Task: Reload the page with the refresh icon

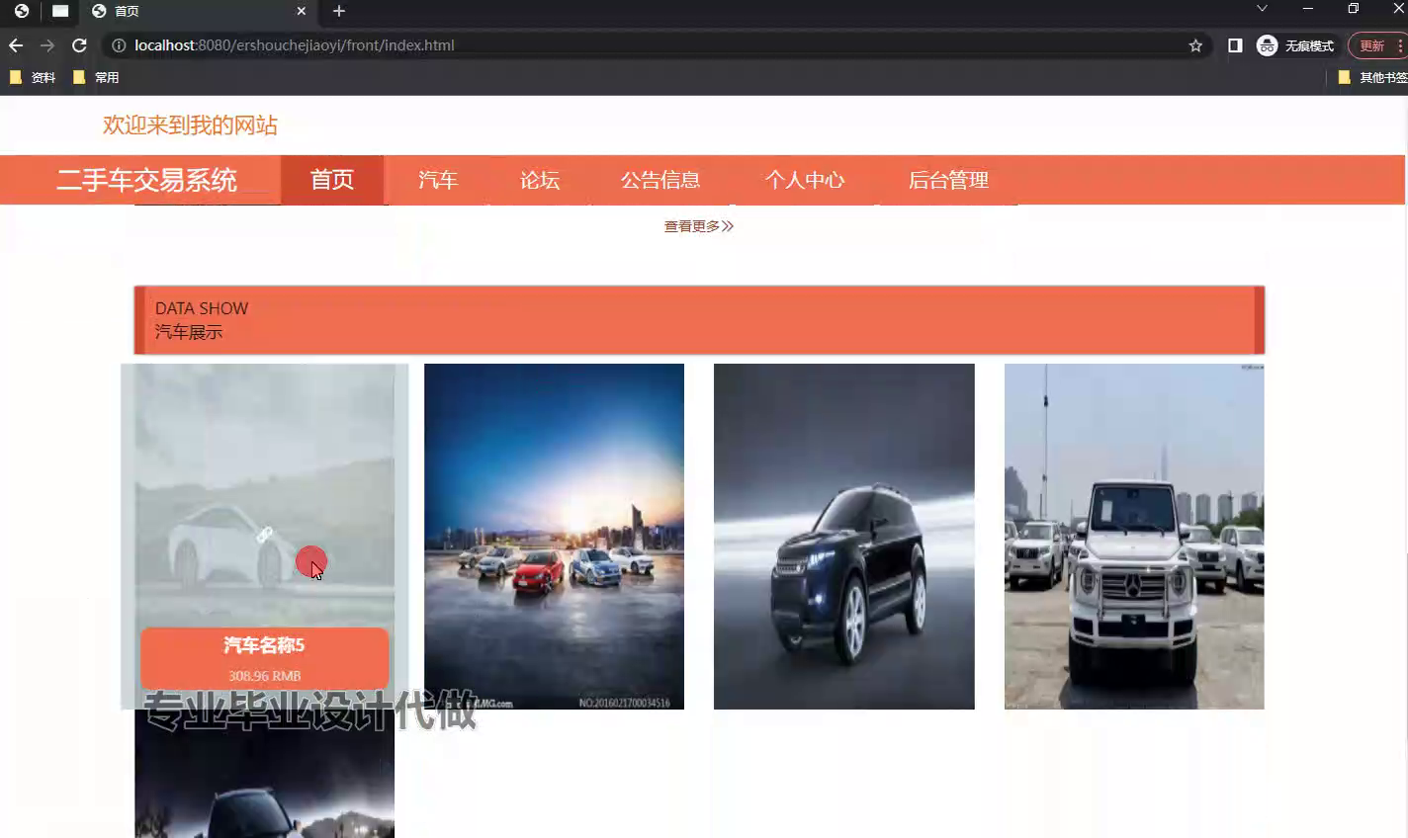Action: pyautogui.click(x=79, y=45)
